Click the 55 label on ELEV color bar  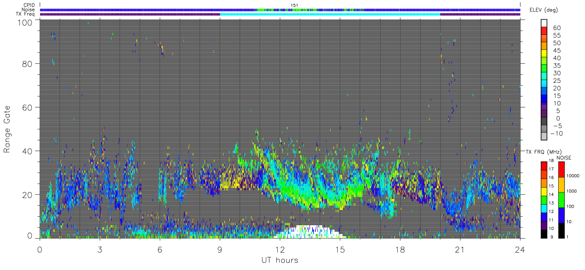(557, 36)
